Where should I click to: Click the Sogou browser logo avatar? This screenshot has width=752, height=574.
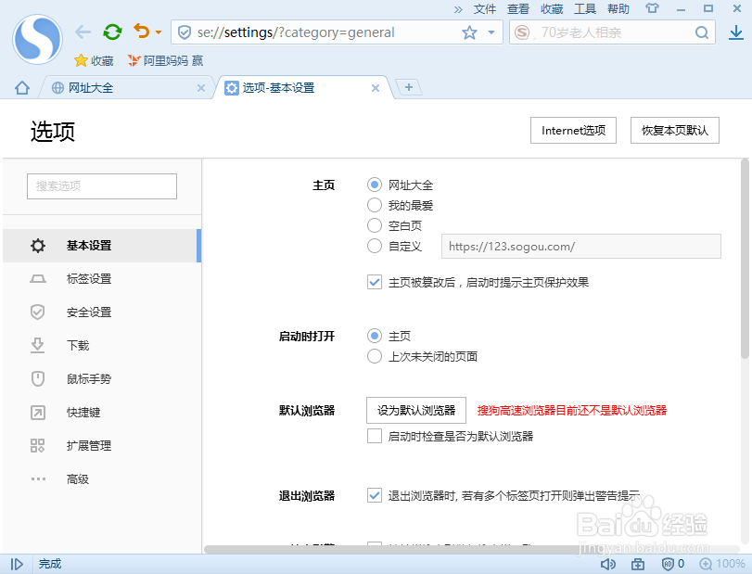point(37,39)
